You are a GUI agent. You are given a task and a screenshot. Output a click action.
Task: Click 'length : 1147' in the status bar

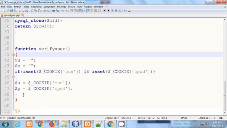pos(112,118)
